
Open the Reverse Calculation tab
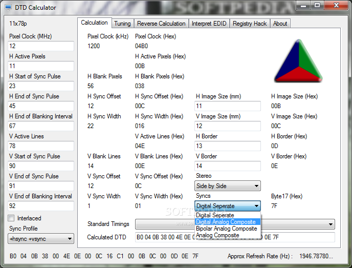(161, 24)
